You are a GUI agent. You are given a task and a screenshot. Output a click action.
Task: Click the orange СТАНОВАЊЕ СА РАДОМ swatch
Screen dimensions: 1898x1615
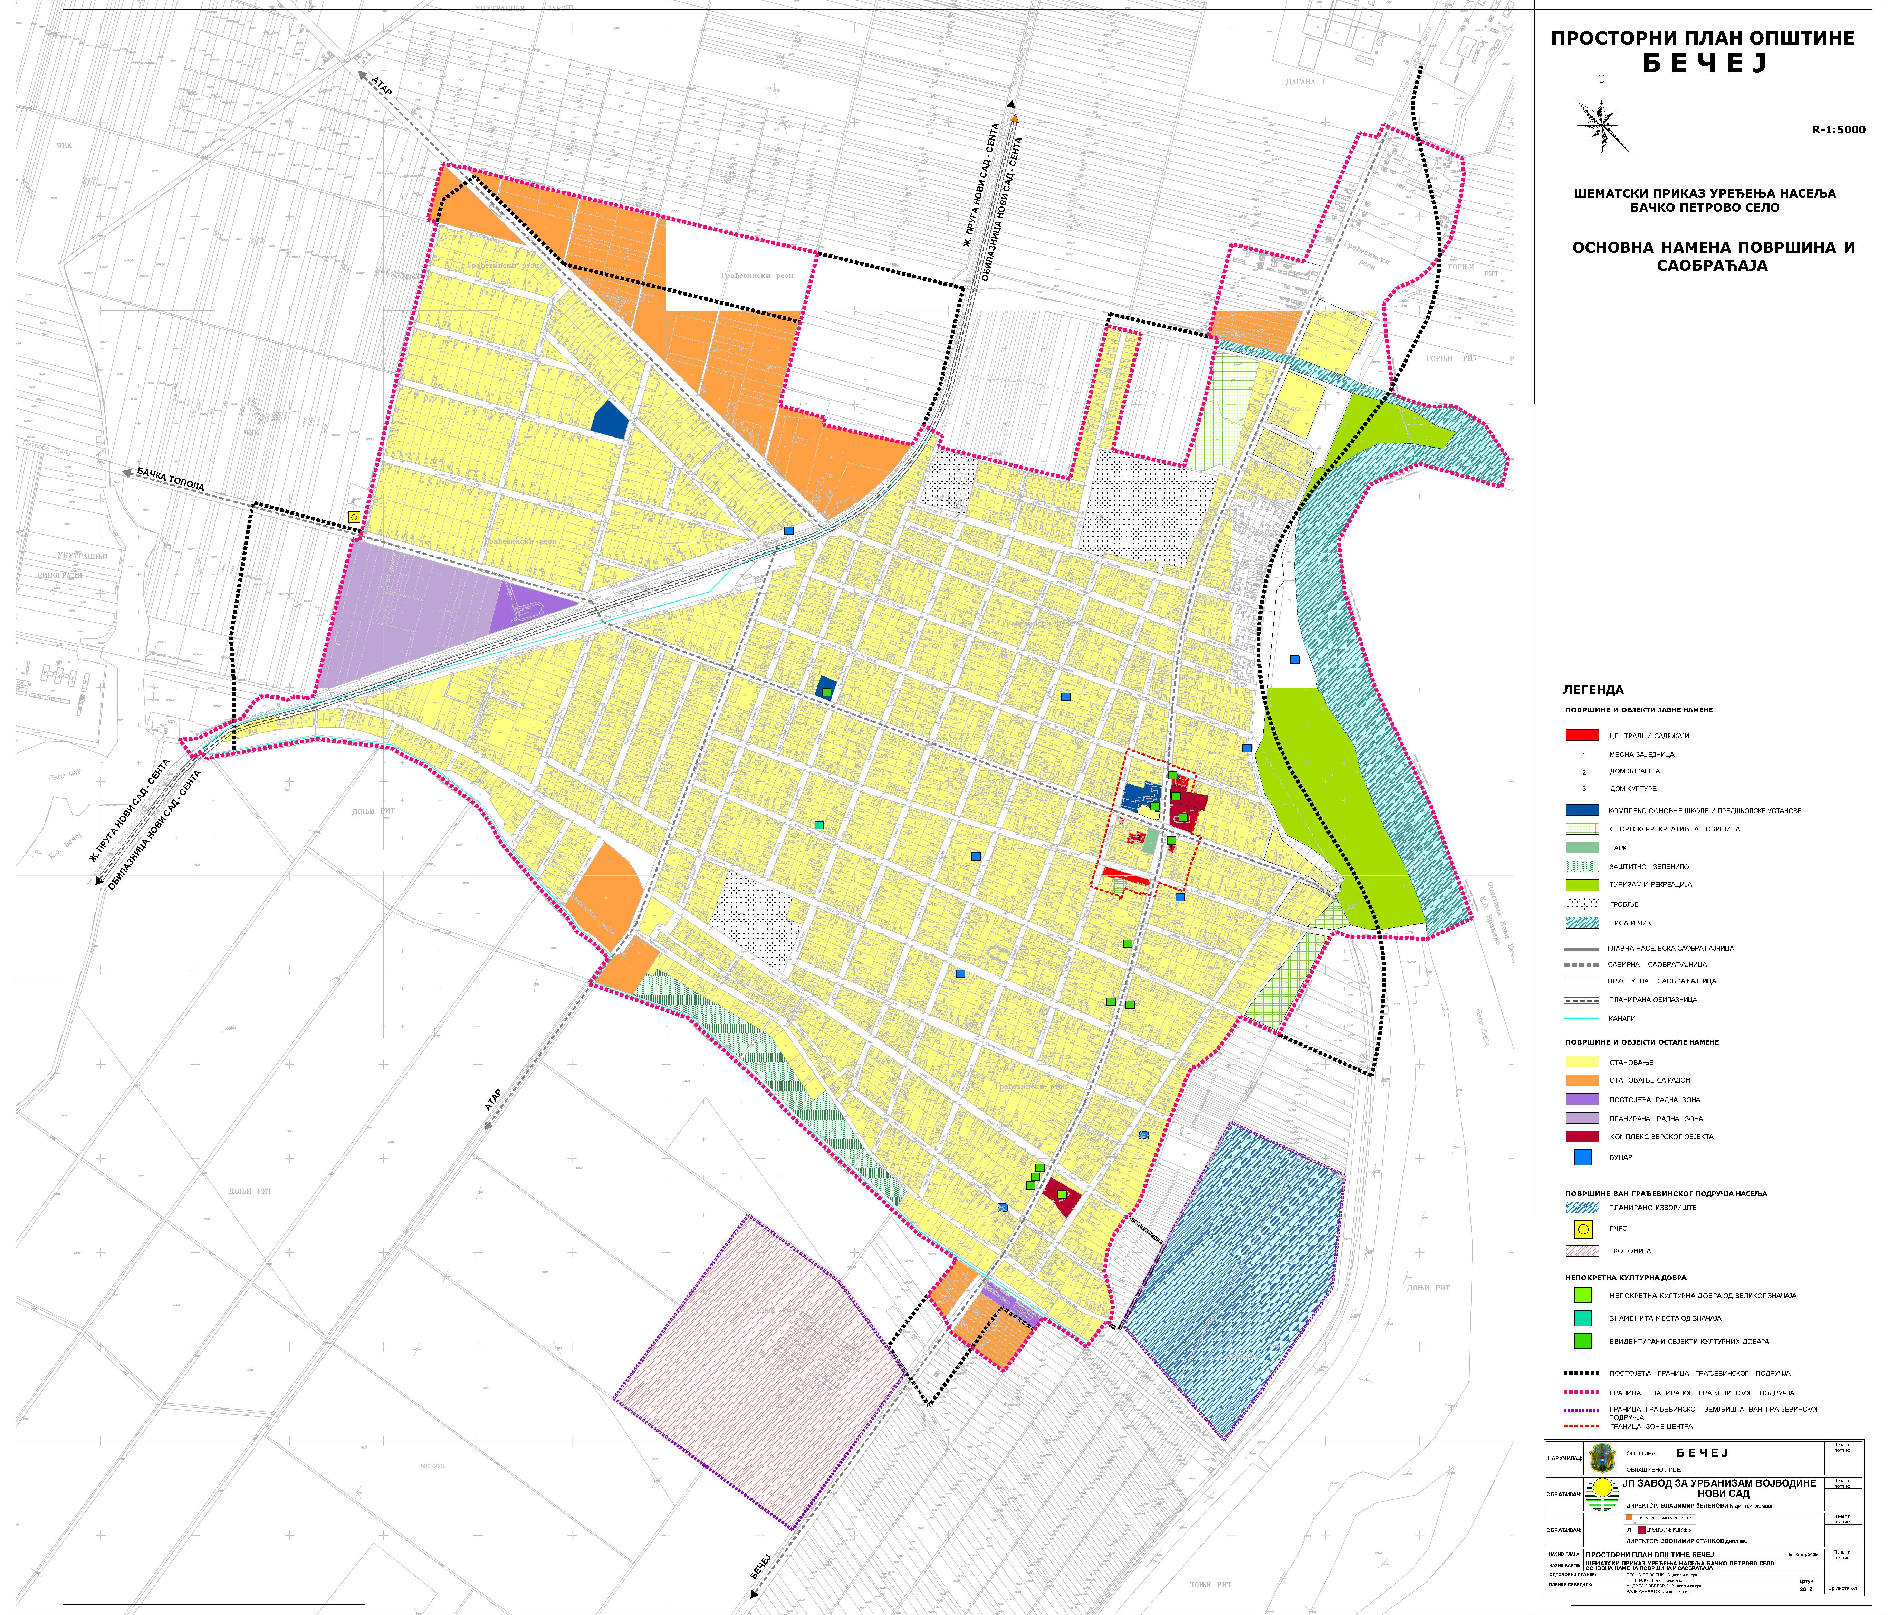pos(1581,1080)
